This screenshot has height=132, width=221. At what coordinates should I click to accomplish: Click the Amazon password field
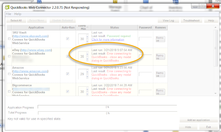145,74
